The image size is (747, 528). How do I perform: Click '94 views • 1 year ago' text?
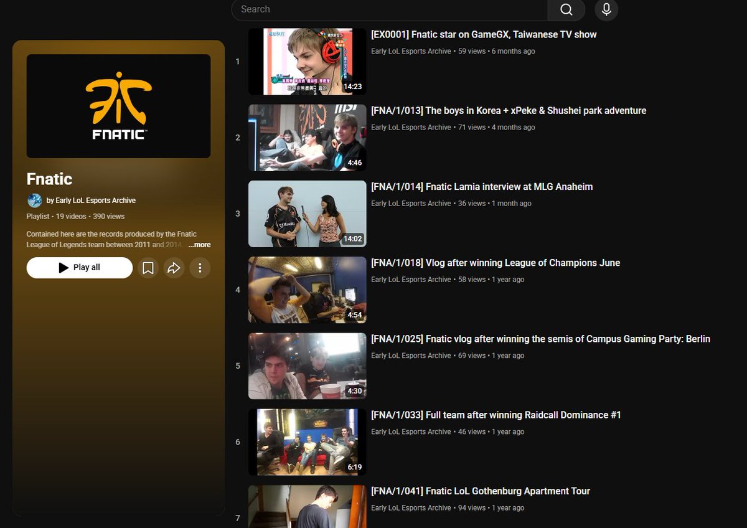tap(491, 508)
